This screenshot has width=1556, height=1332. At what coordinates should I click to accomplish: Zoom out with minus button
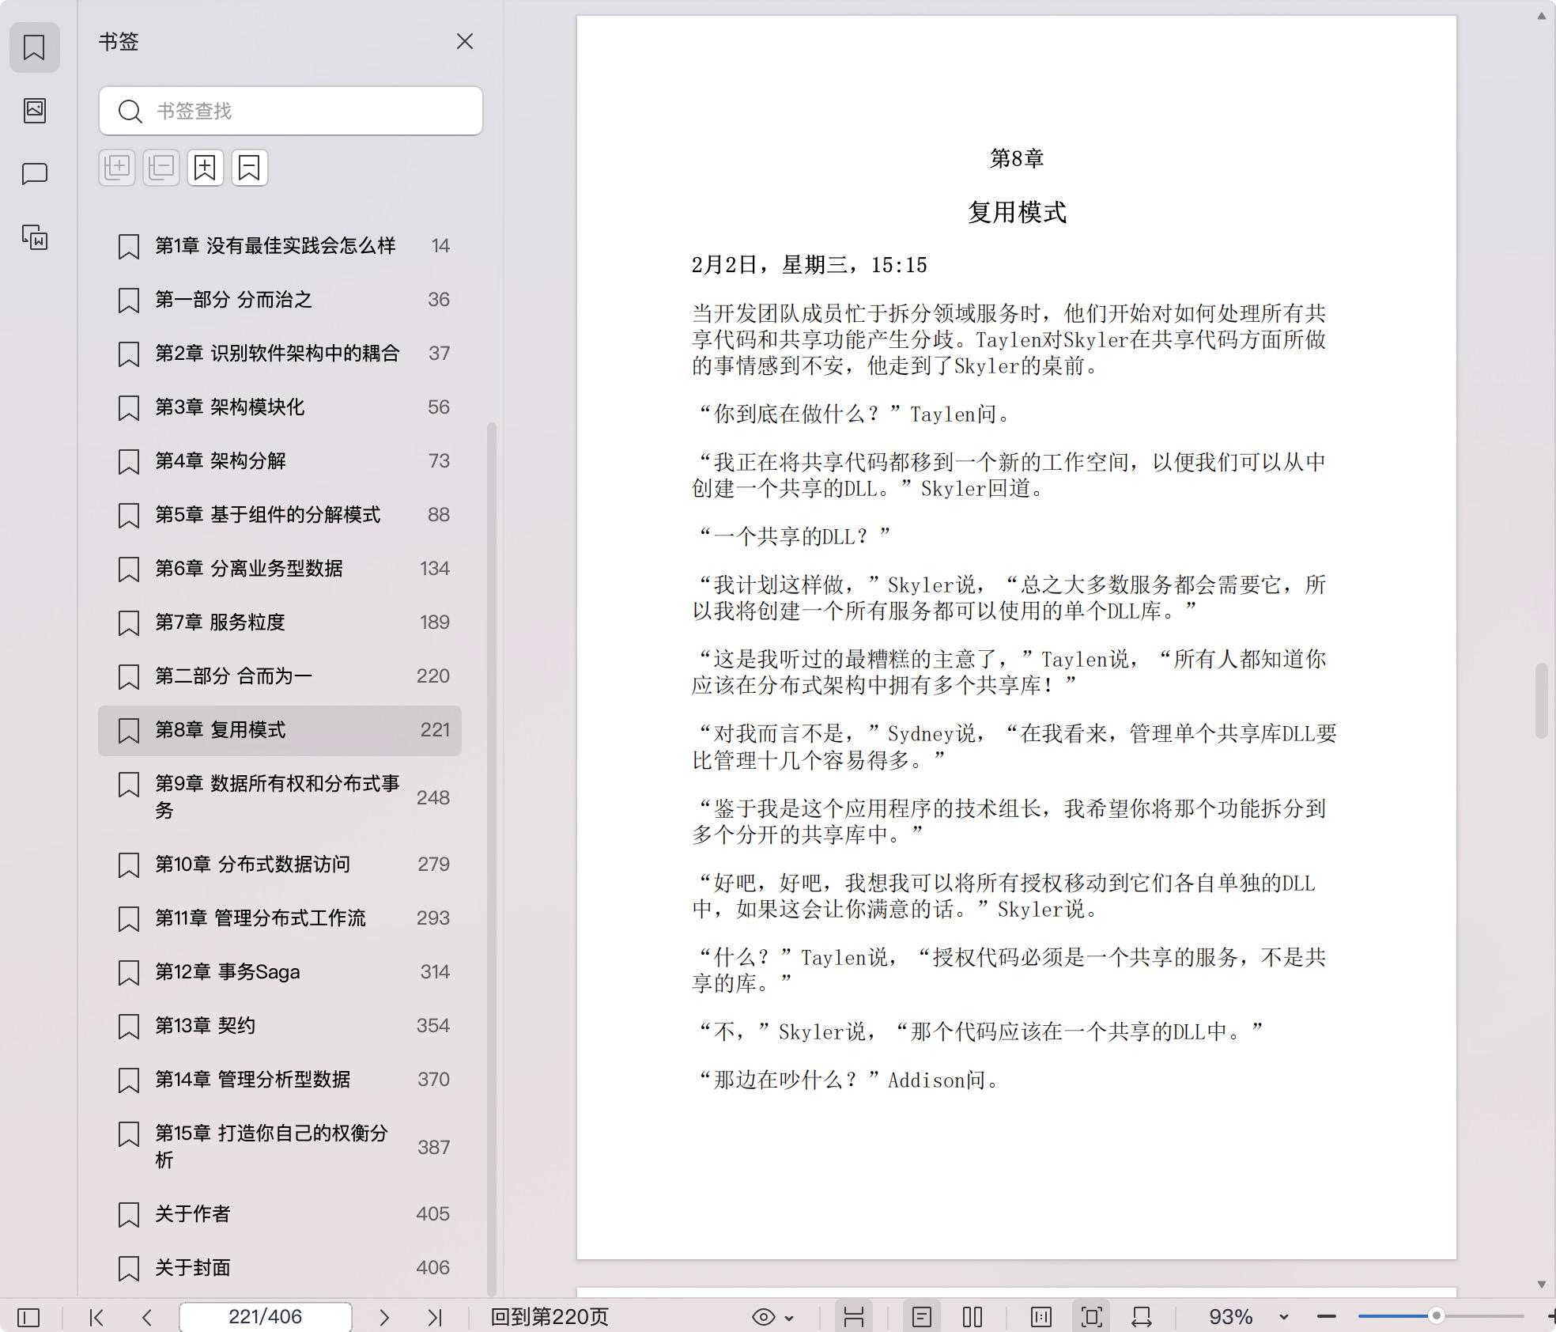coord(1327,1317)
